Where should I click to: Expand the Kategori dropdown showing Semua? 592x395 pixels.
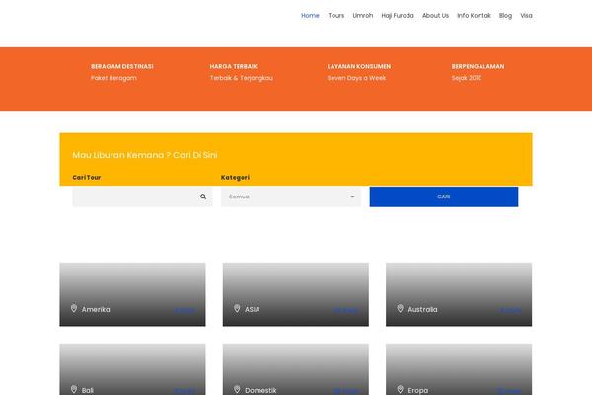(291, 197)
